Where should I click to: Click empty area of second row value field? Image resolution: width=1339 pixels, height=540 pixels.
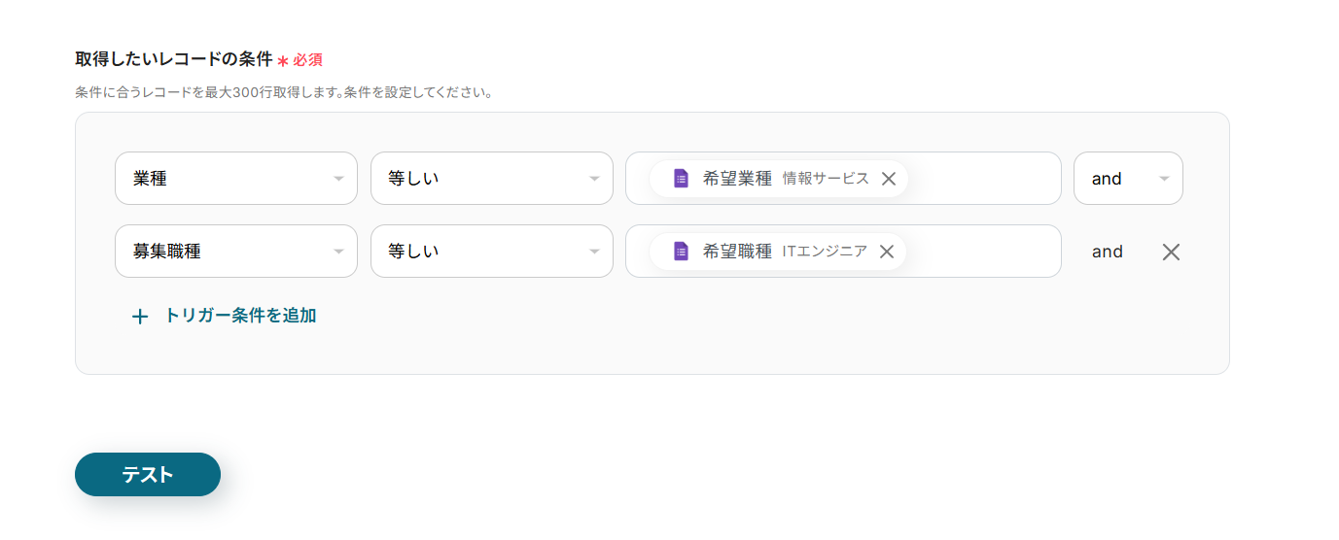[982, 252]
